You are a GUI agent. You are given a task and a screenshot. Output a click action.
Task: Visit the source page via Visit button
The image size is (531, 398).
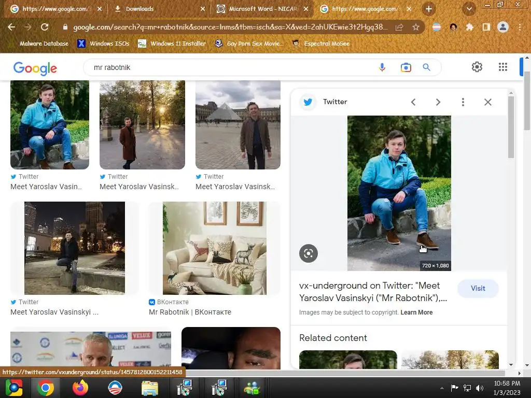click(478, 288)
